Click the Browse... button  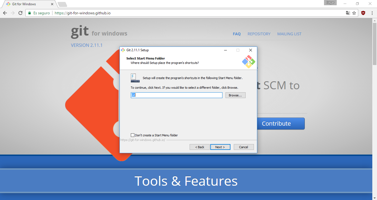(x=235, y=95)
